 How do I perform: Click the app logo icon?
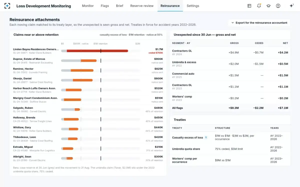click(7, 6)
